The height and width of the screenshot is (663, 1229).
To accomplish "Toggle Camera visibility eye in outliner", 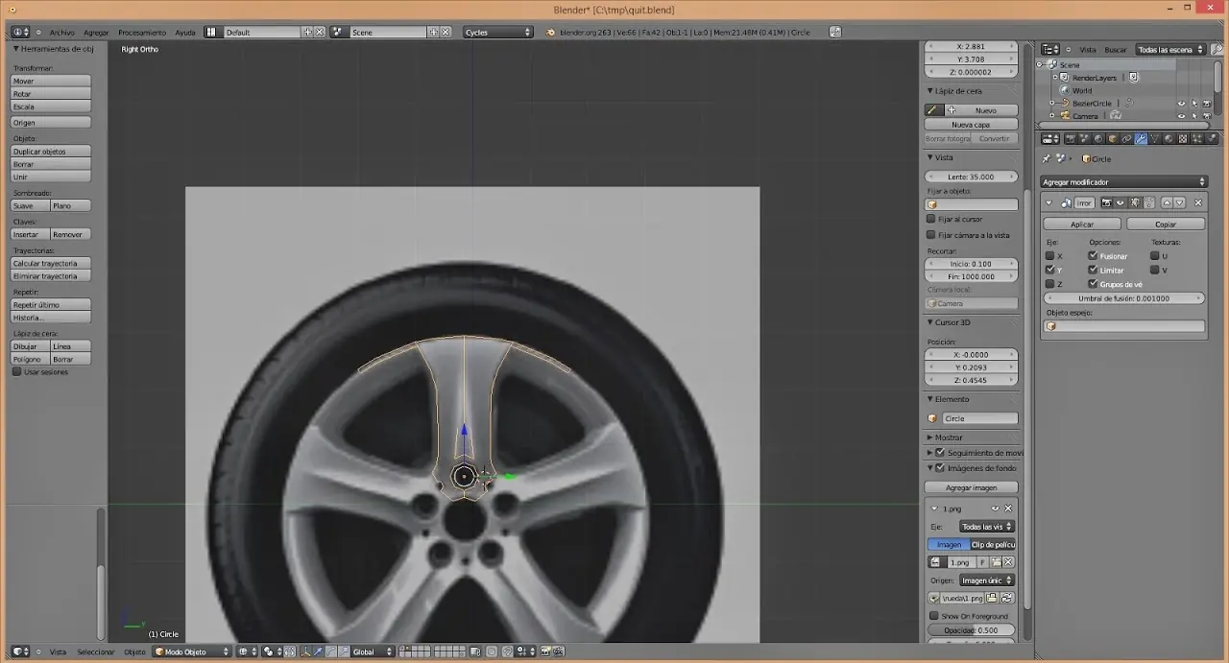I will pos(1181,116).
